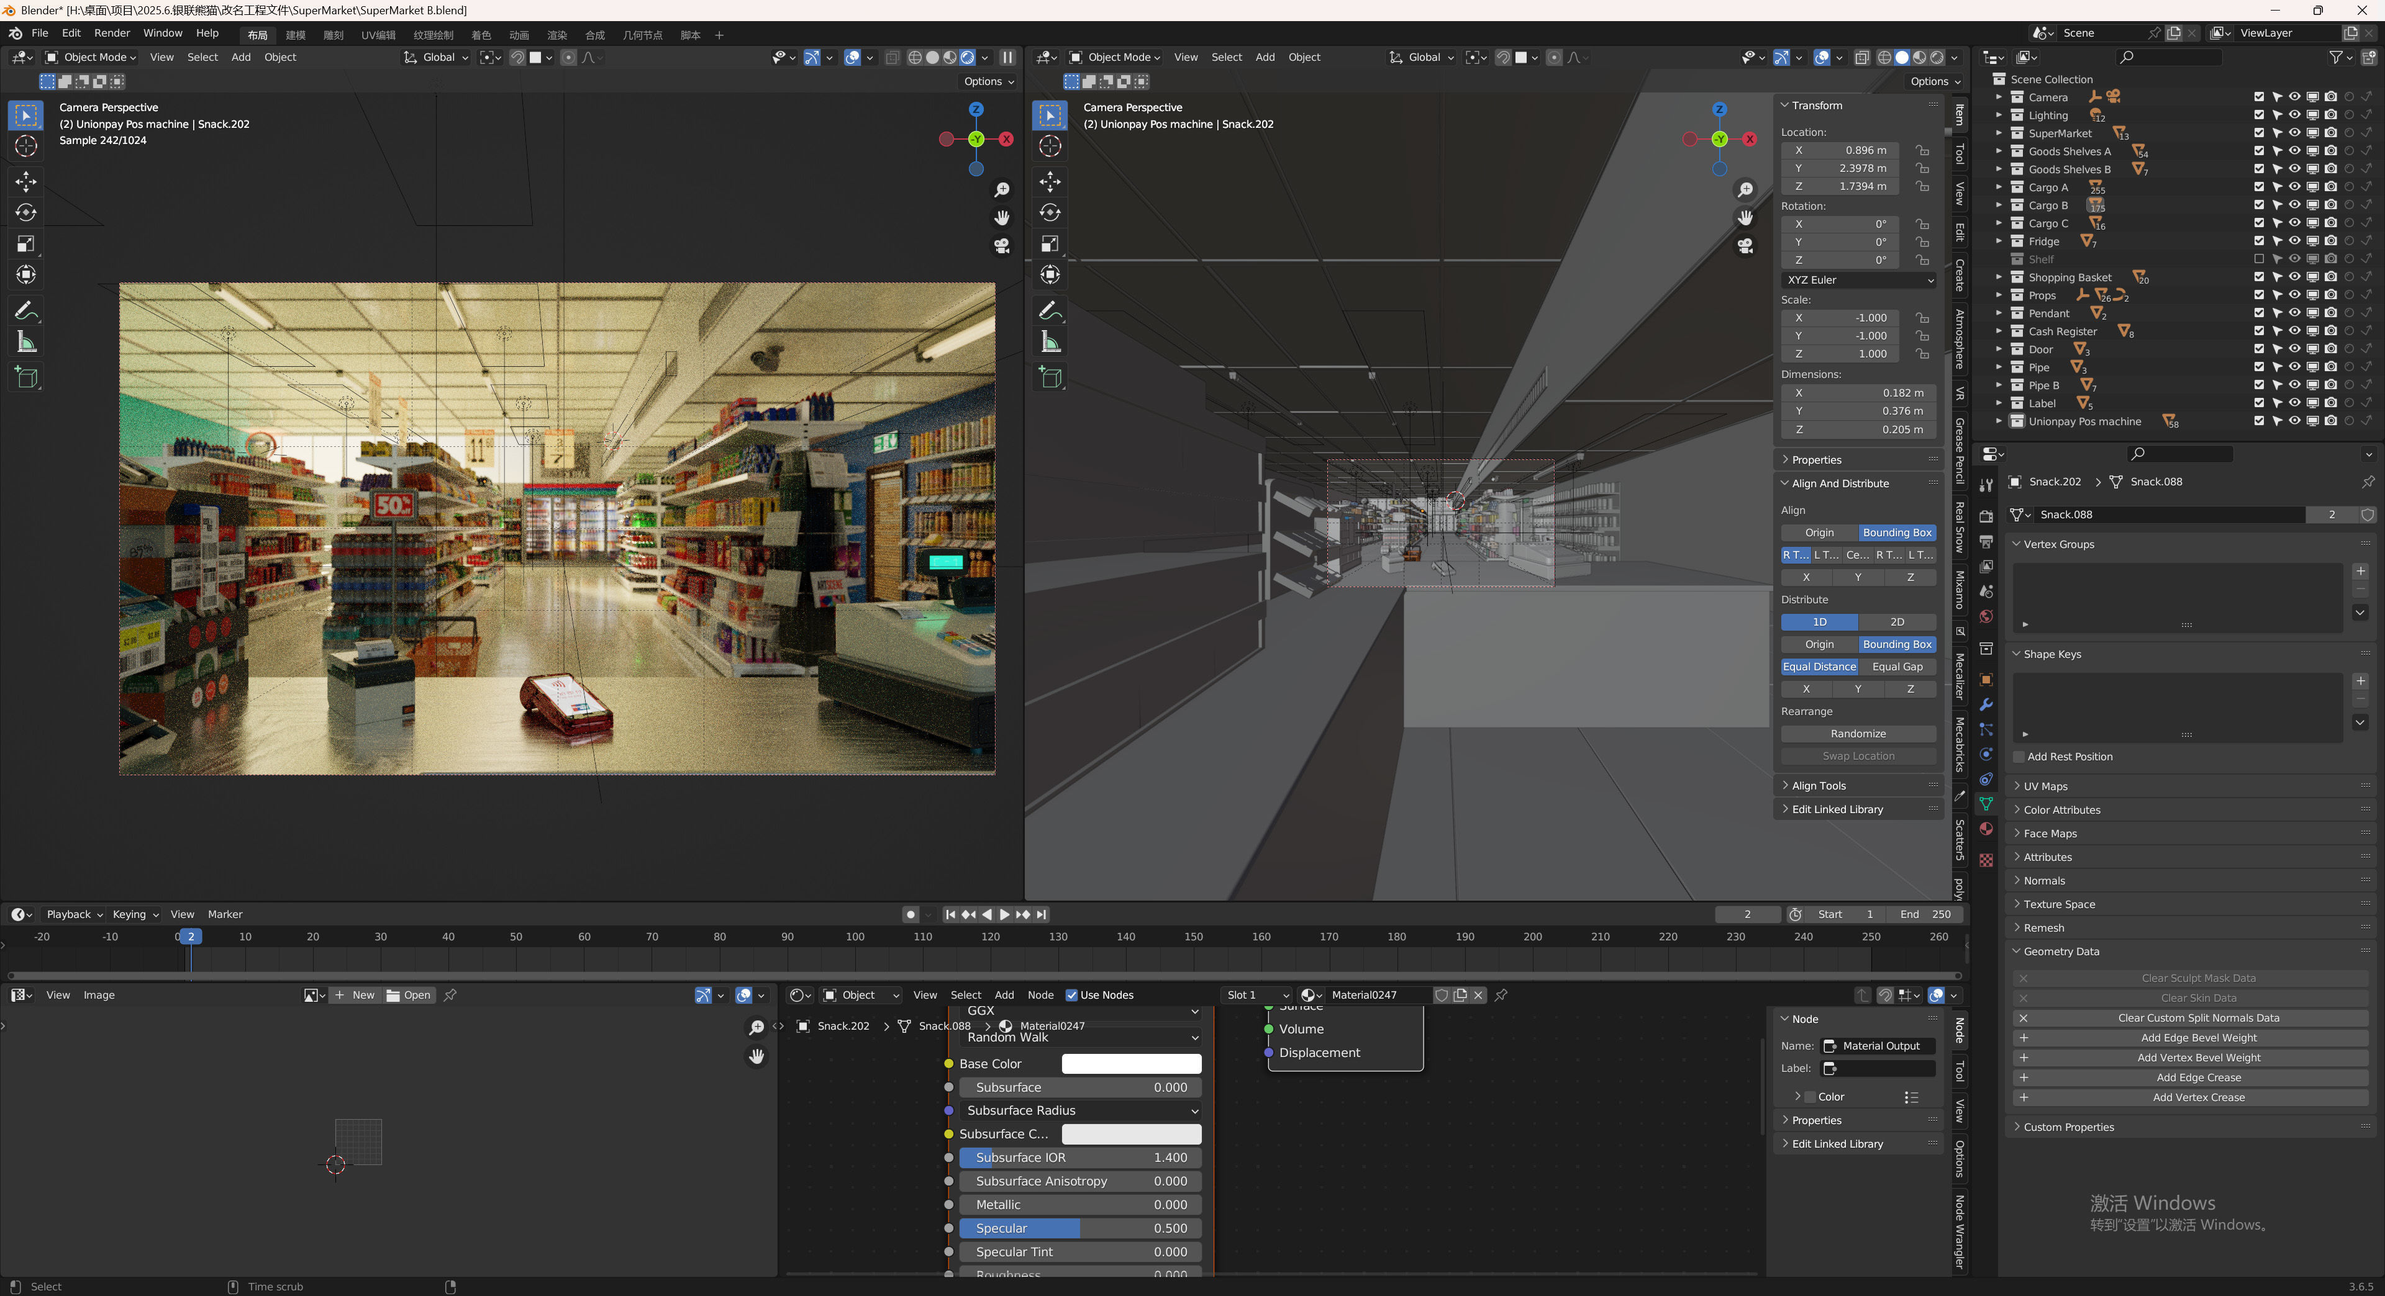This screenshot has height=1296, width=2385.
Task: Hide Door collection eye icon
Action: (2294, 349)
